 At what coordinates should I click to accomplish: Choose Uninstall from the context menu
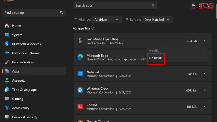(155, 58)
